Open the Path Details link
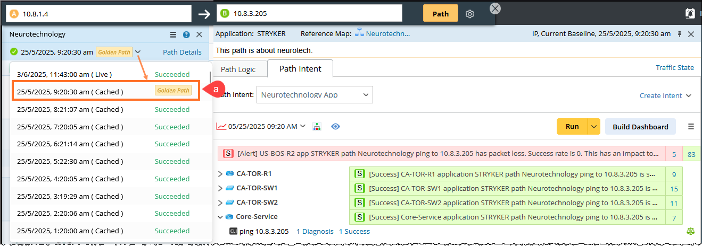Screen dimensions: 702x246 [x=182, y=52]
